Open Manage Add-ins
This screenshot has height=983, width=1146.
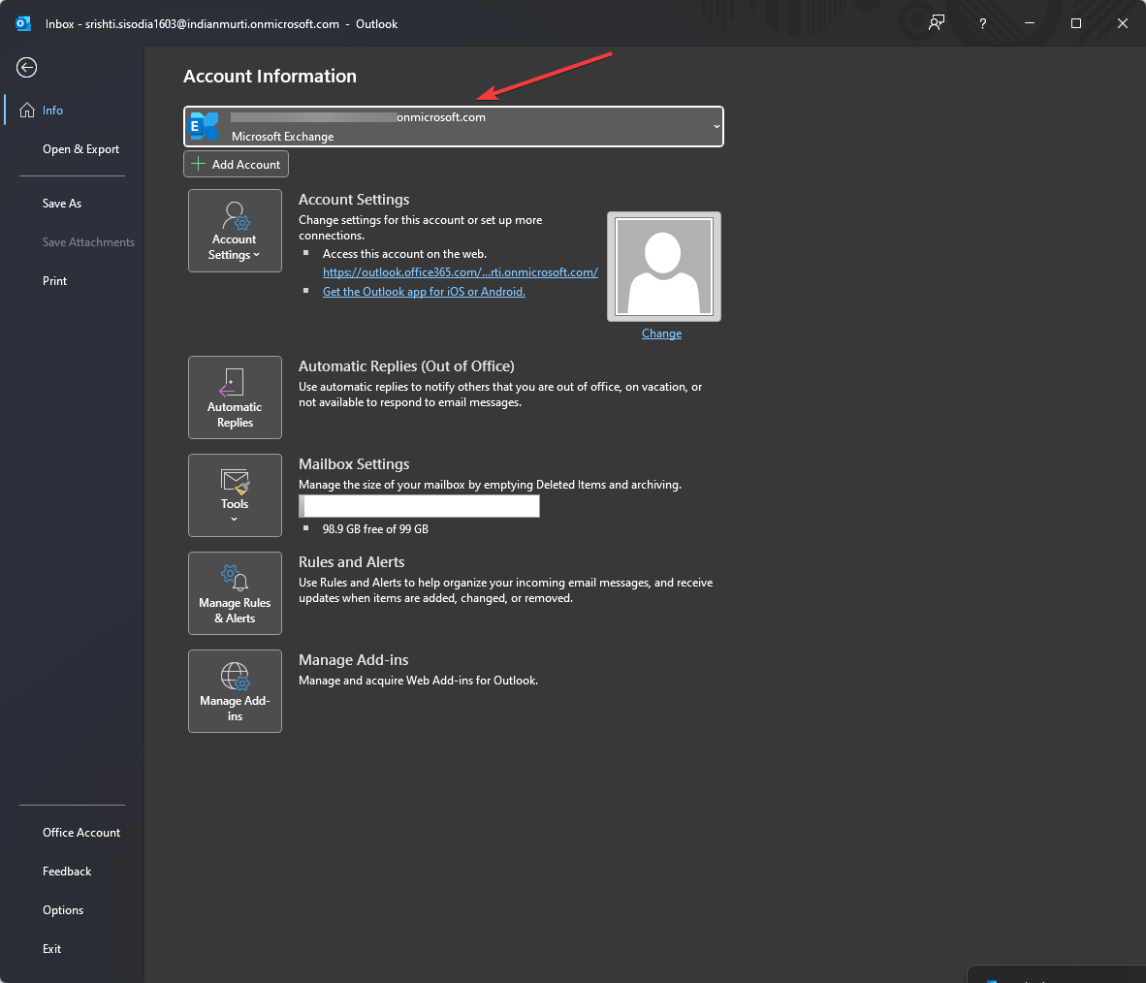235,691
